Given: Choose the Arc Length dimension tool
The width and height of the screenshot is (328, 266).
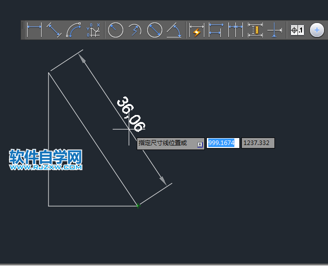Looking at the screenshot, I should 74,30.
